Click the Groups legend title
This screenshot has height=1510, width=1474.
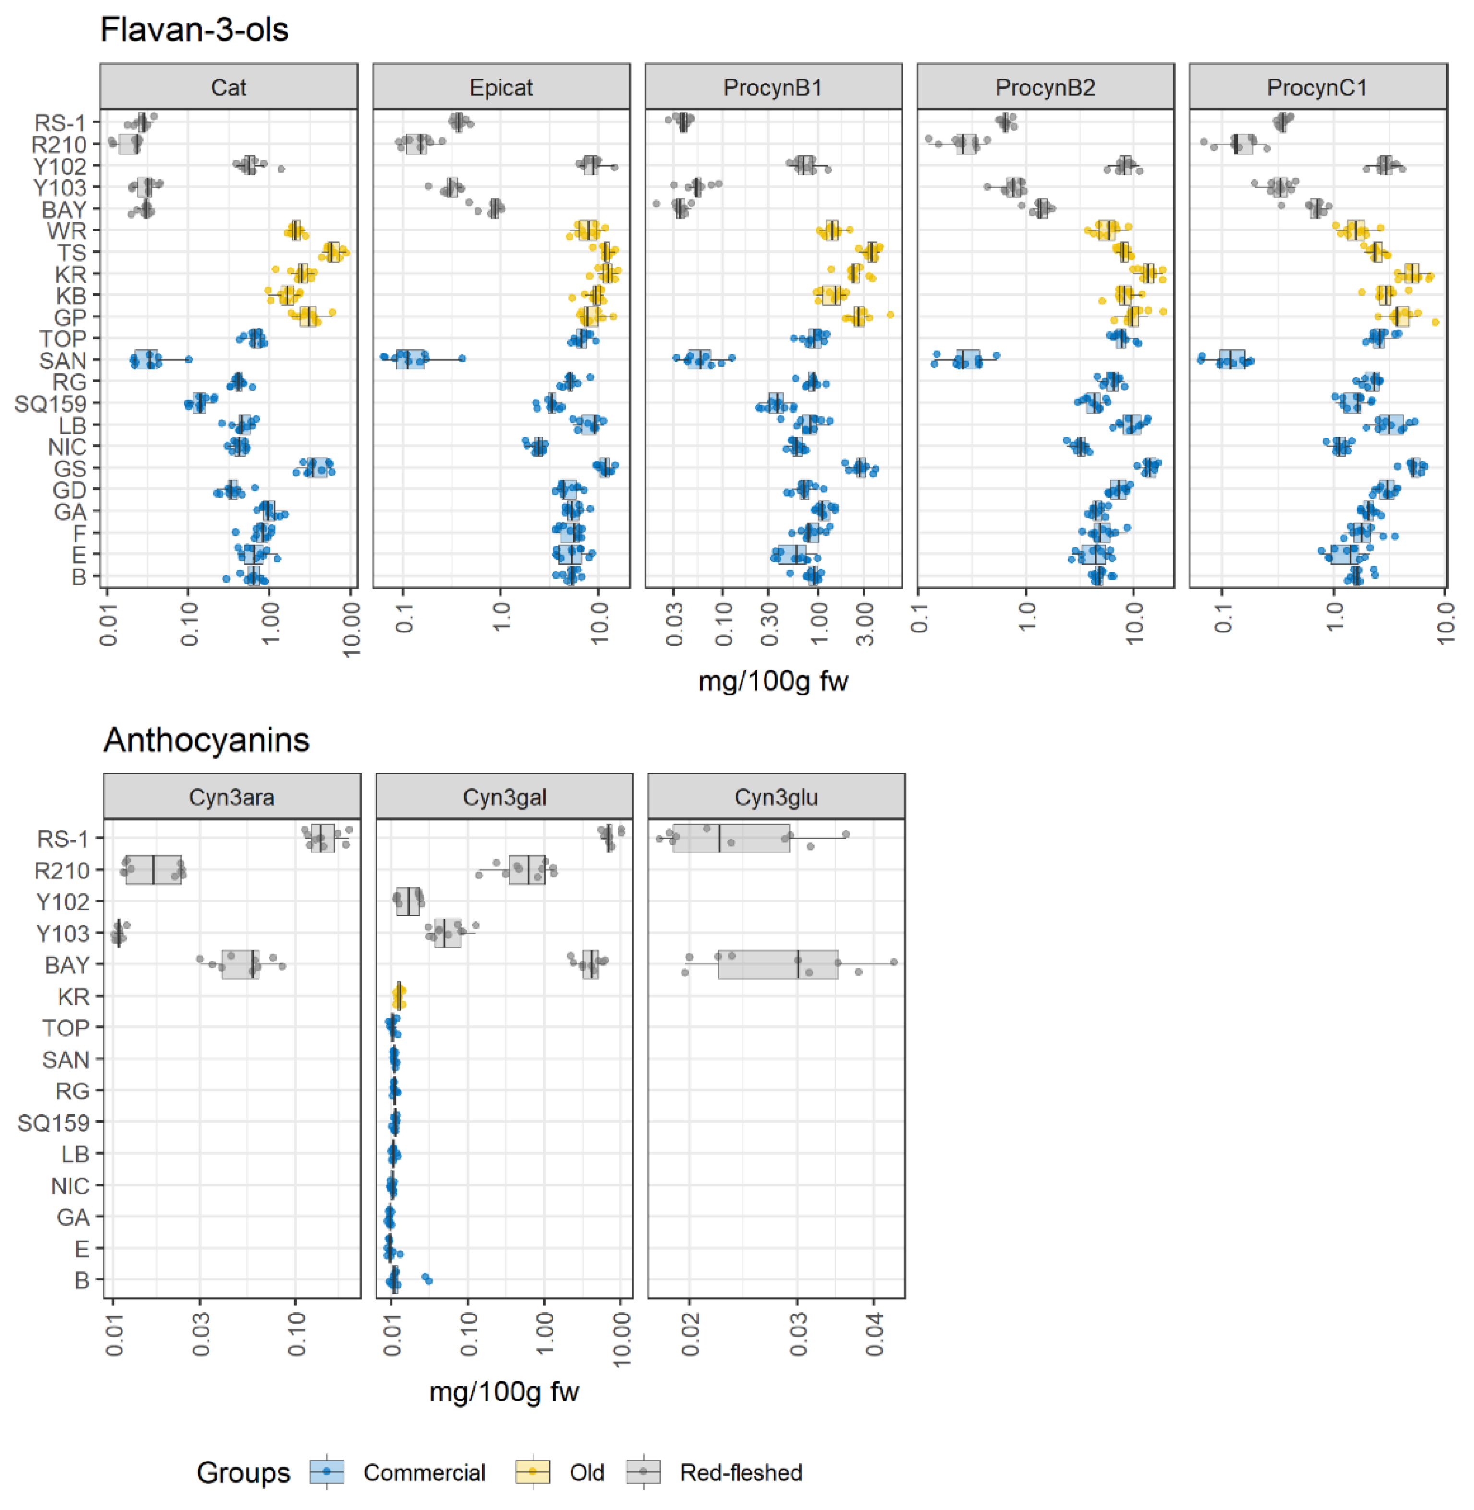(x=243, y=1472)
